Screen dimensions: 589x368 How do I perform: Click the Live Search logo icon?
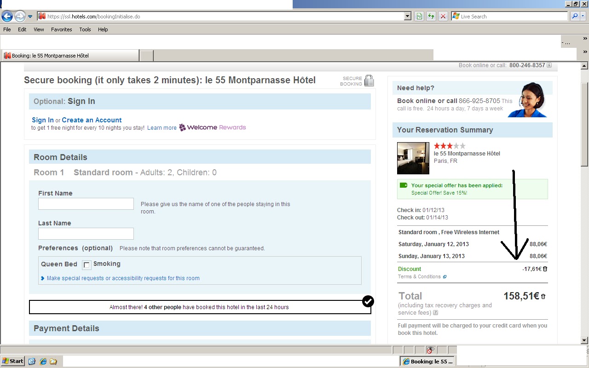click(456, 16)
